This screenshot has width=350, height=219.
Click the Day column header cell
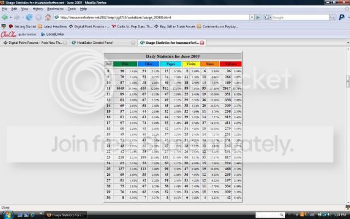click(108, 64)
